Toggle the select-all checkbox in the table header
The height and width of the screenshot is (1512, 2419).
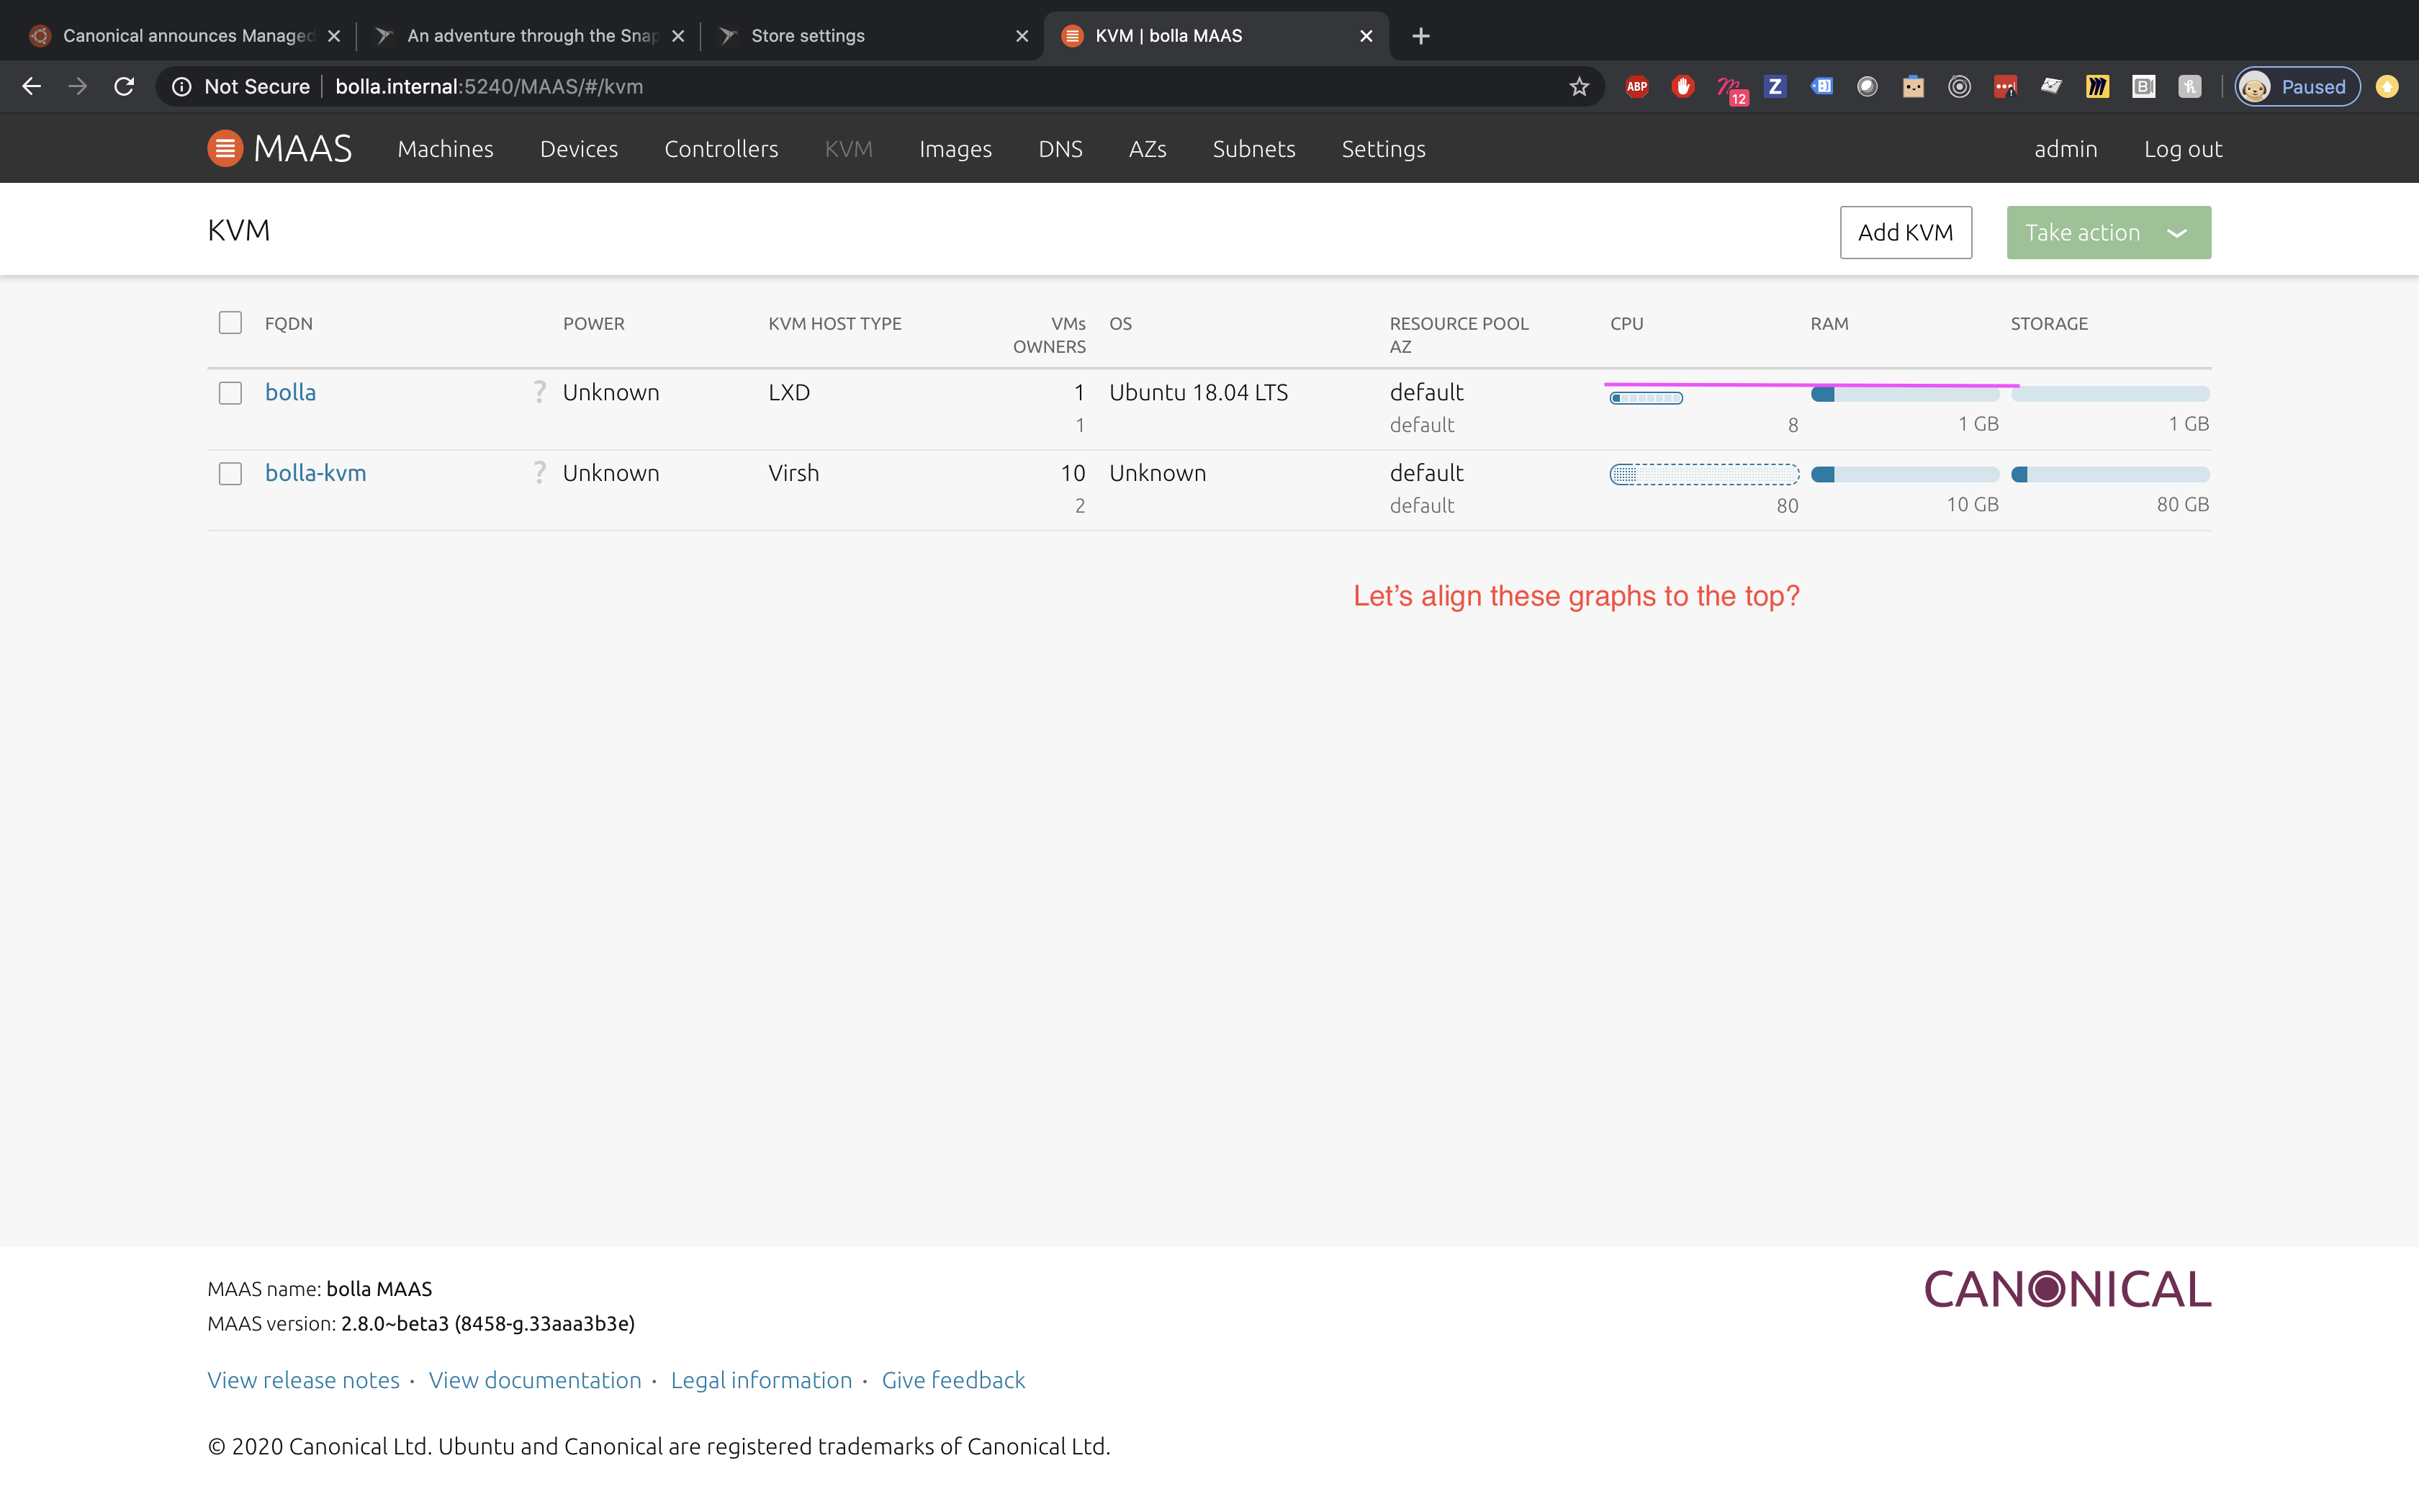(230, 322)
